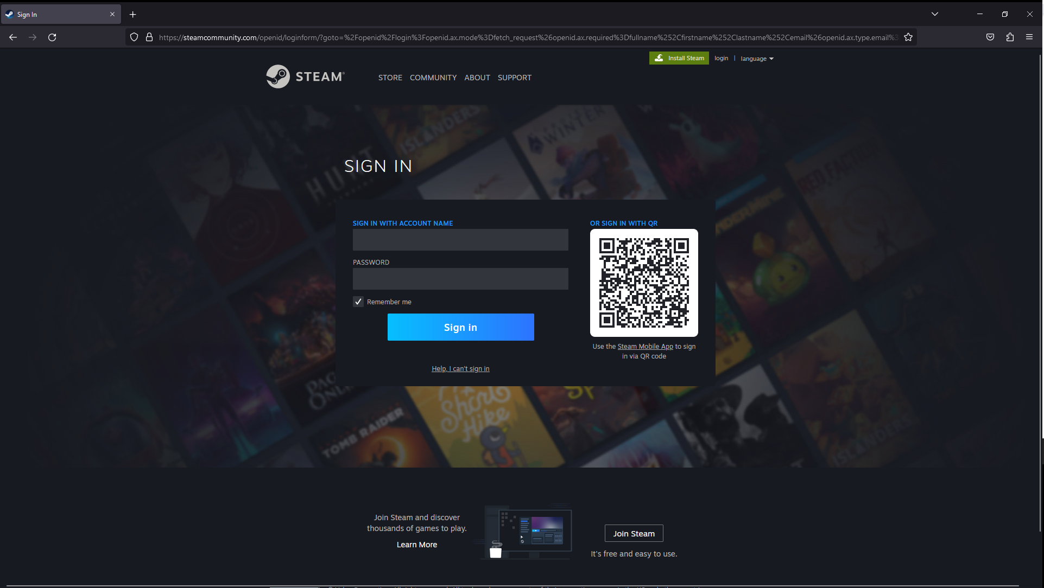The height and width of the screenshot is (588, 1044).
Task: Click the Steam logo icon
Action: [x=278, y=76]
